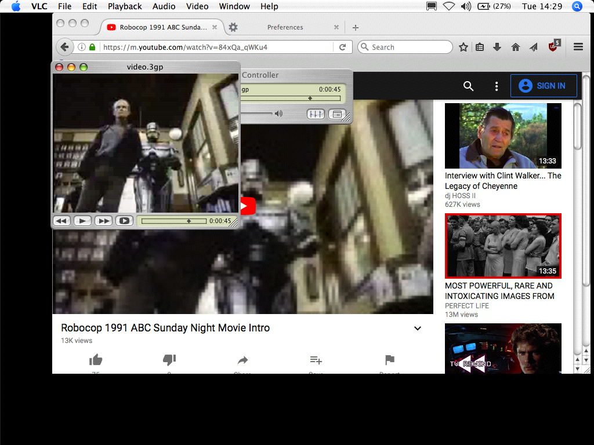Click dj HOSS II channel name

[x=460, y=196]
